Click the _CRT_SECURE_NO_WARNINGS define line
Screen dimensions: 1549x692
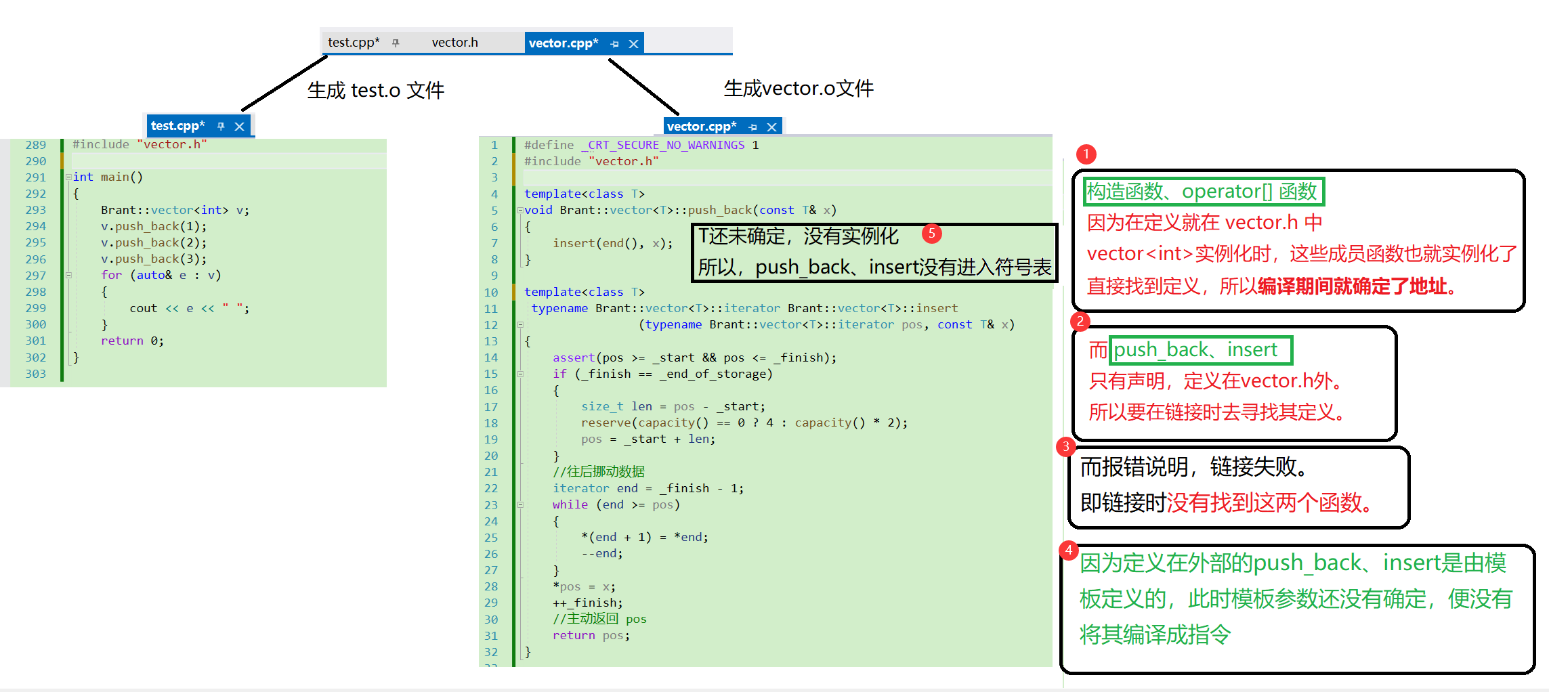(641, 145)
